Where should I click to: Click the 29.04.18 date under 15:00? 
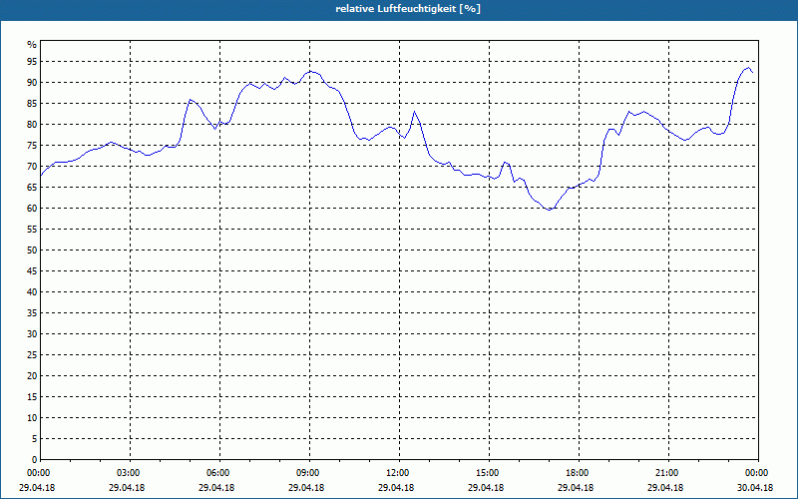click(486, 487)
